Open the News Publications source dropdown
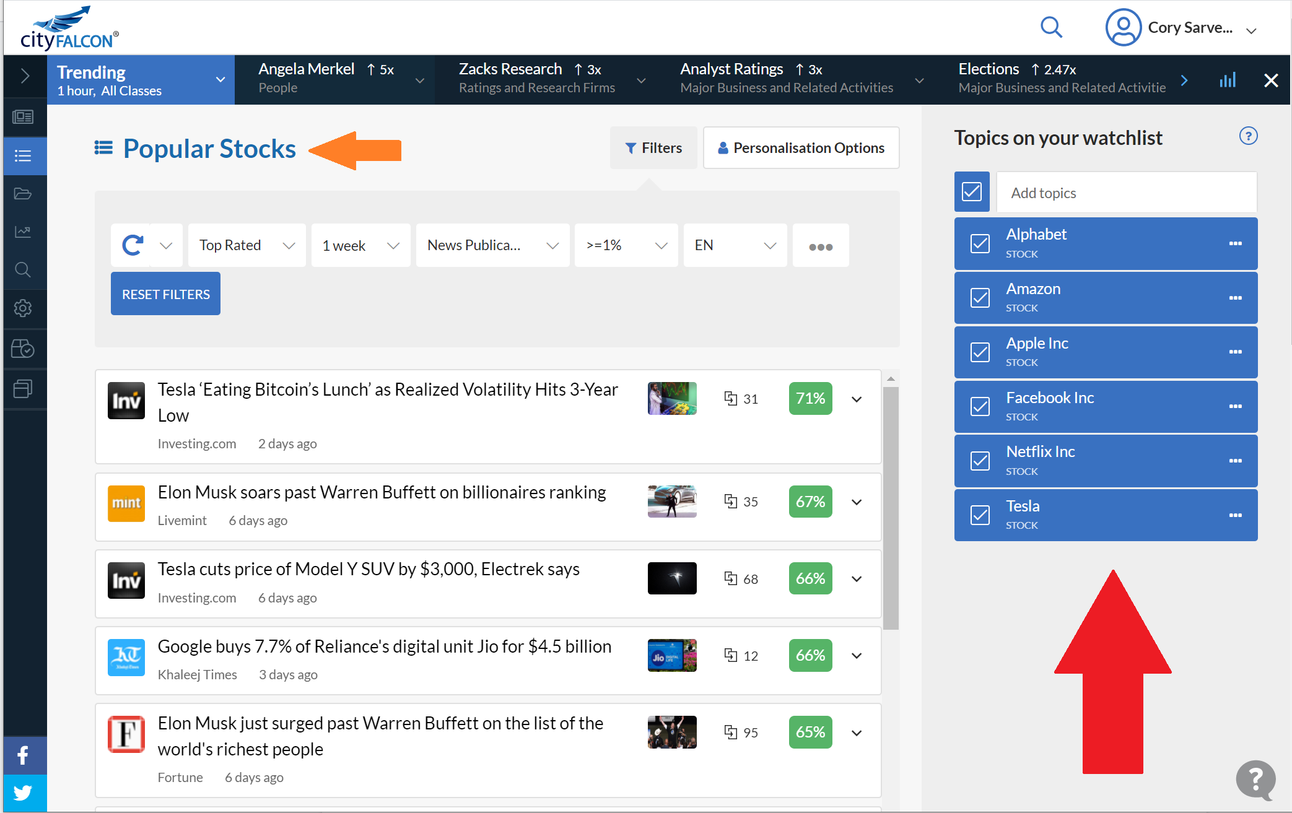This screenshot has width=1292, height=813. 492,245
